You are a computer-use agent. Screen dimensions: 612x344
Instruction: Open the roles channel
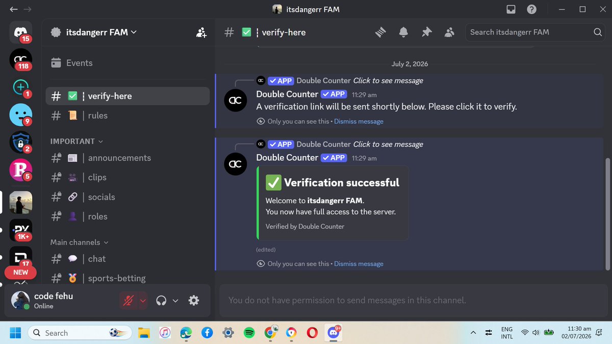pyautogui.click(x=127, y=217)
